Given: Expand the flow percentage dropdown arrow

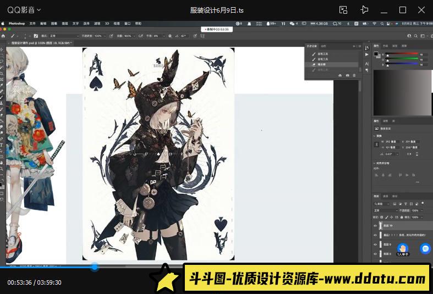Looking at the screenshot, I should click(134, 36).
